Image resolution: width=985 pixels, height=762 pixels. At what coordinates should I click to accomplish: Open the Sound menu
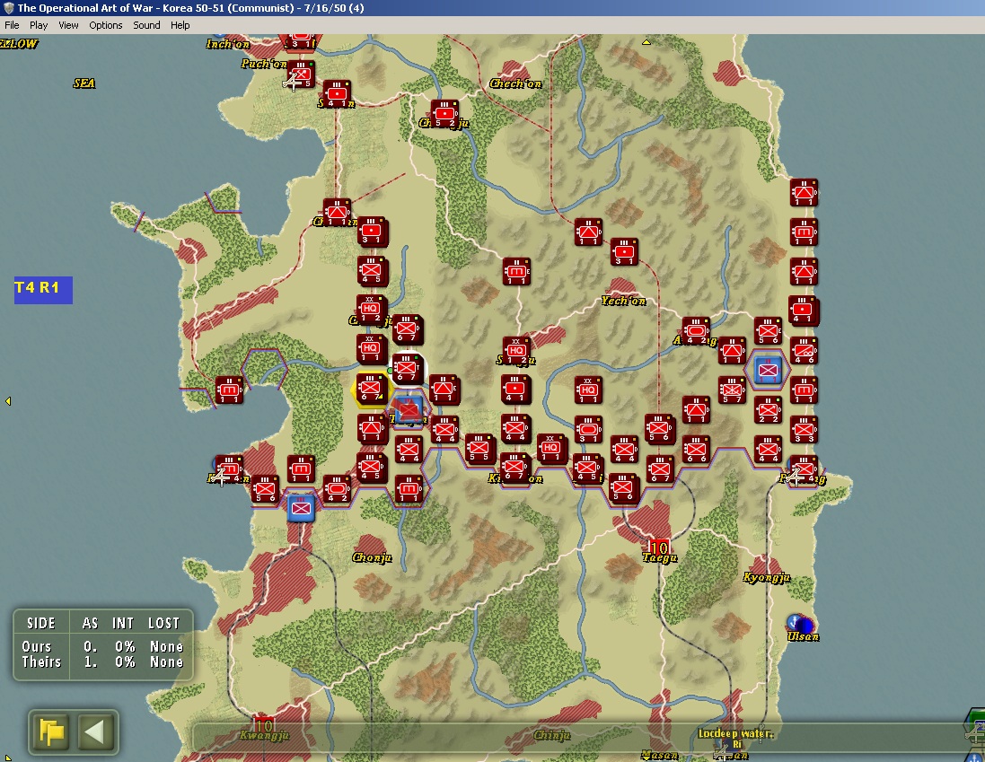coord(146,25)
